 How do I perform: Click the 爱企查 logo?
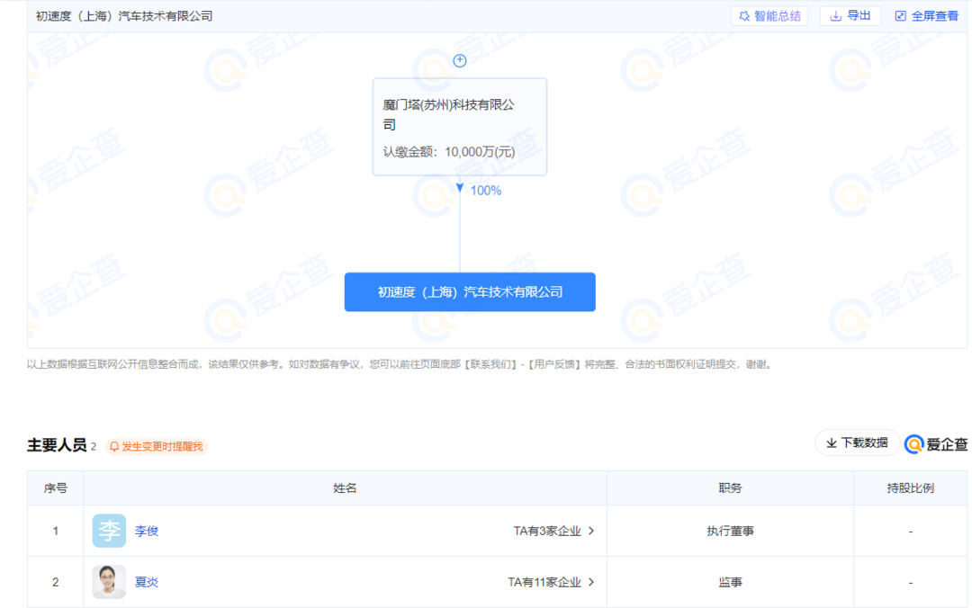[x=936, y=443]
